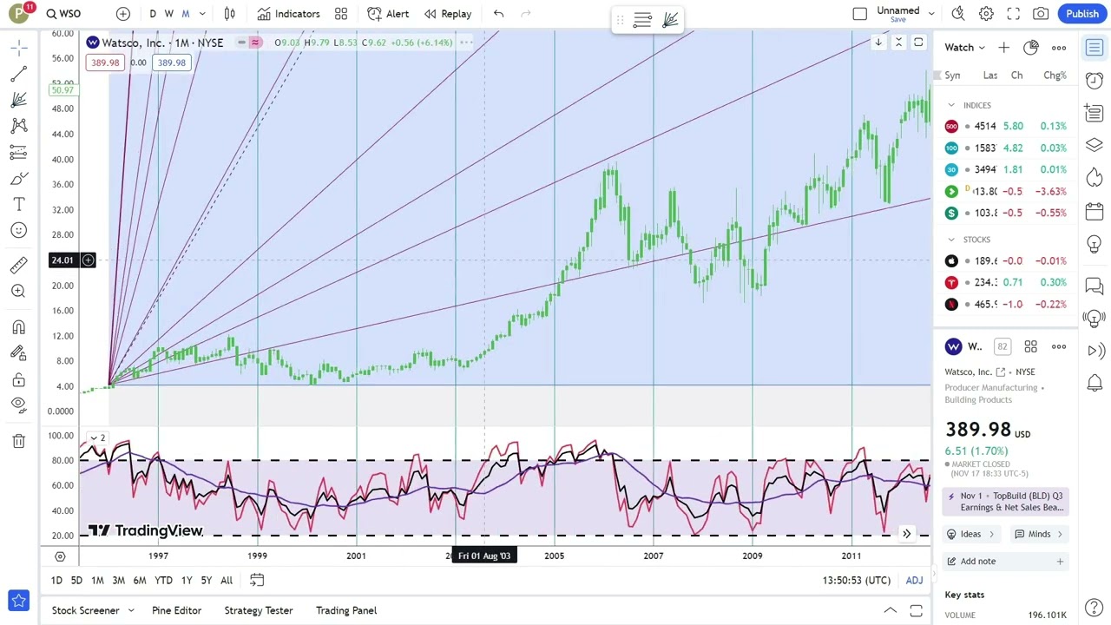Open the calendar panel in right sidebar
This screenshot has height=625, width=1111.
(1095, 210)
